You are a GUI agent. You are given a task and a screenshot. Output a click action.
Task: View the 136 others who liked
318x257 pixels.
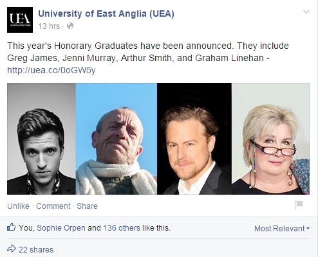coord(122,228)
